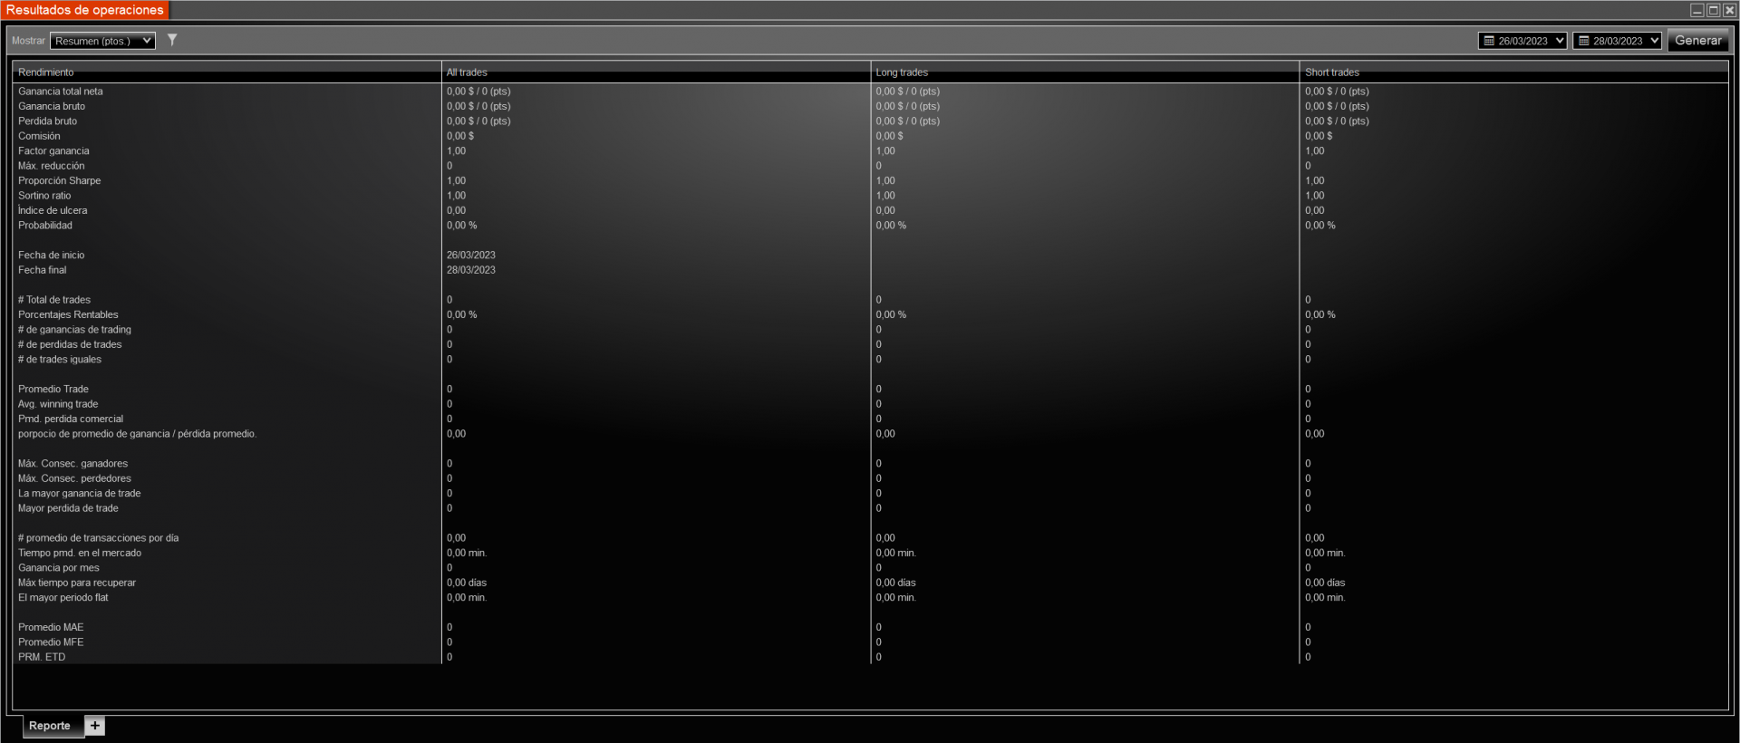Select the 'Comisión' row label
1740x743 pixels.
tap(39, 136)
